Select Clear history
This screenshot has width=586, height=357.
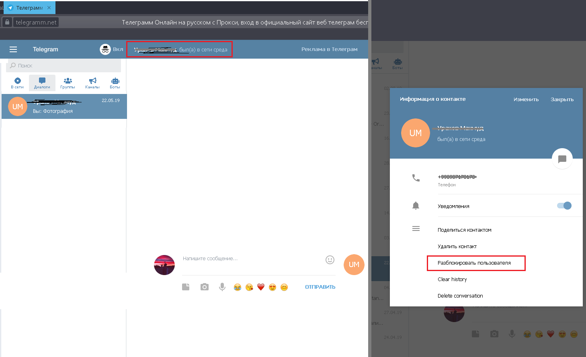452,279
